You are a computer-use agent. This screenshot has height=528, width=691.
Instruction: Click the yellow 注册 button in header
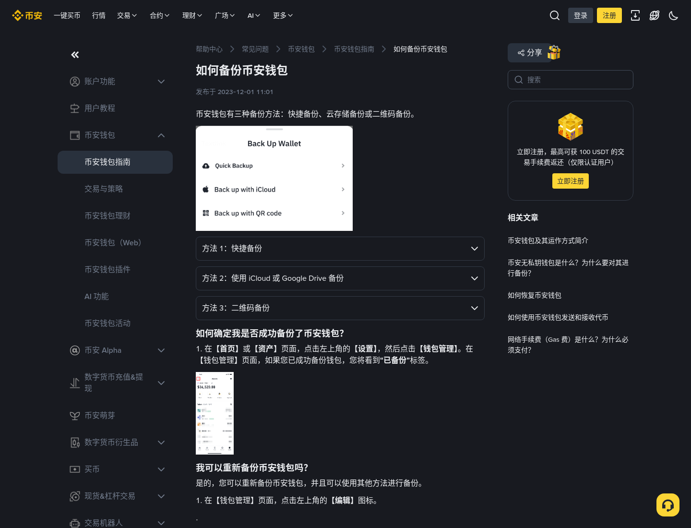[609, 15]
